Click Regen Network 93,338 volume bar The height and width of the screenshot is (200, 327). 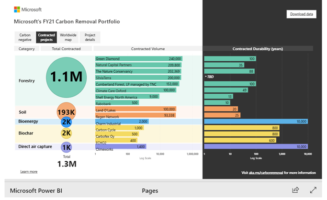point(135,115)
